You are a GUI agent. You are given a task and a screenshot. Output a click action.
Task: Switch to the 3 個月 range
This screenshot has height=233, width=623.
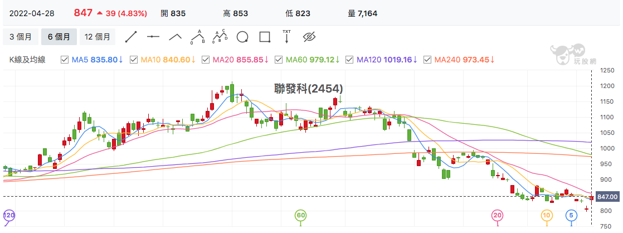coord(21,37)
